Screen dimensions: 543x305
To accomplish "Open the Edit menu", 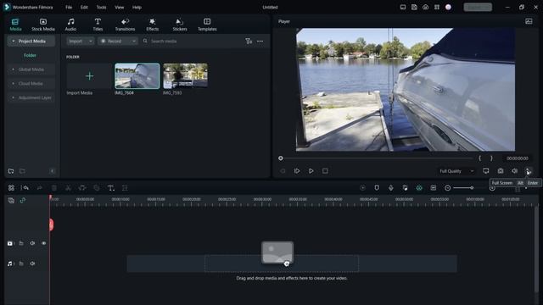I will click(x=84, y=8).
